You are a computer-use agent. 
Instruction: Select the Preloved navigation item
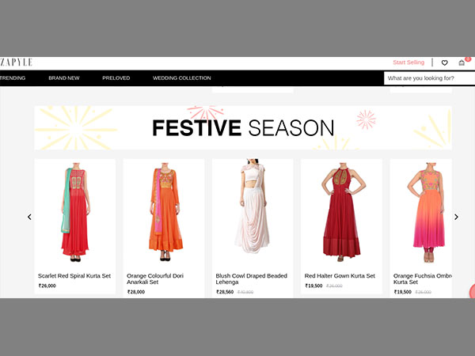(x=116, y=78)
